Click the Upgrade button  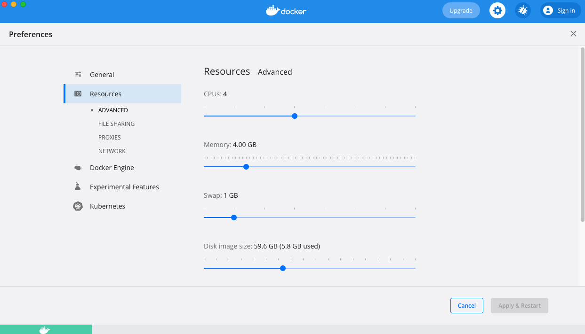(461, 10)
